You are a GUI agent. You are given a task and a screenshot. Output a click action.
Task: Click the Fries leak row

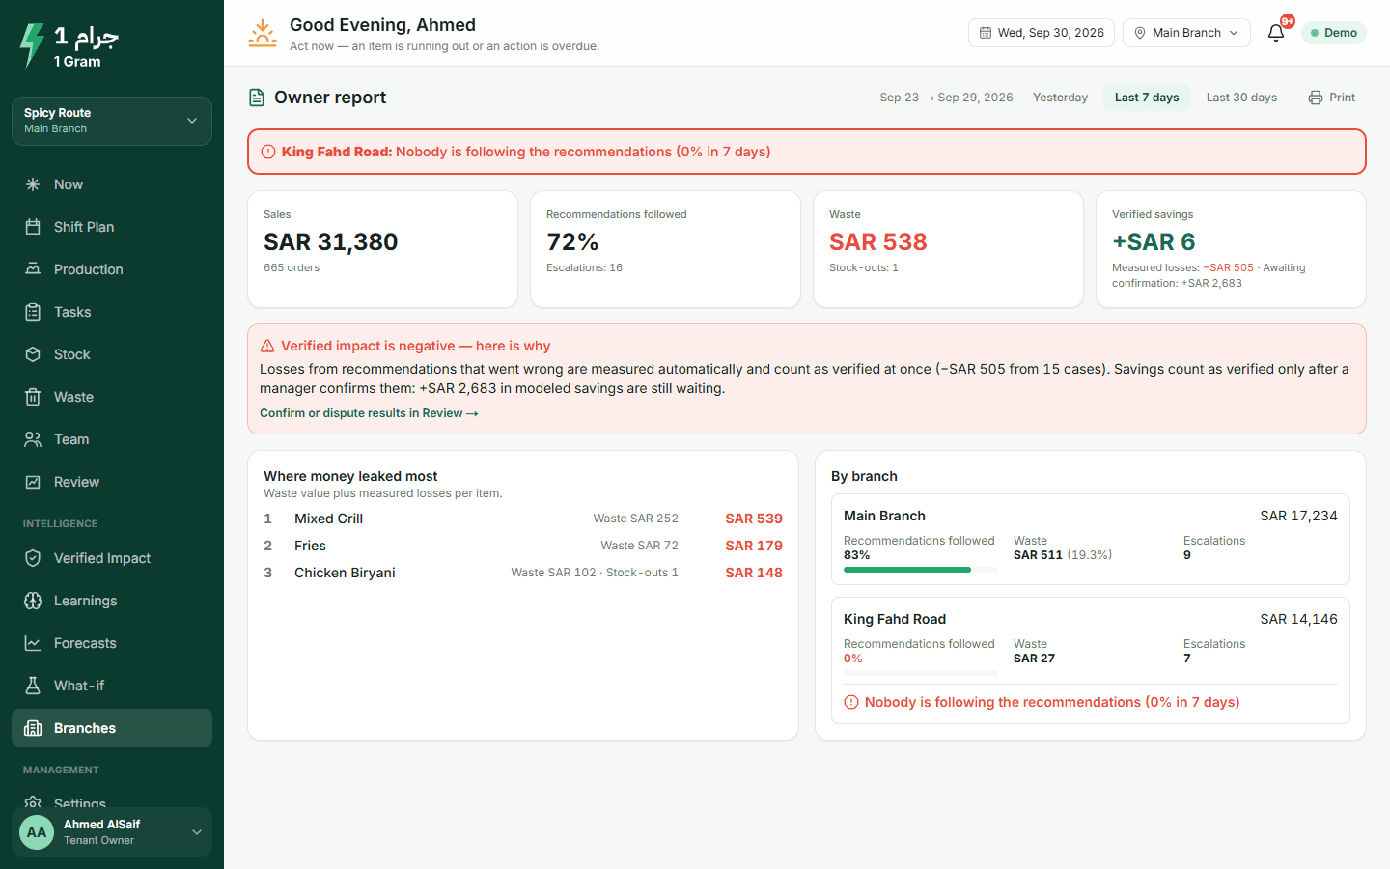[523, 546]
